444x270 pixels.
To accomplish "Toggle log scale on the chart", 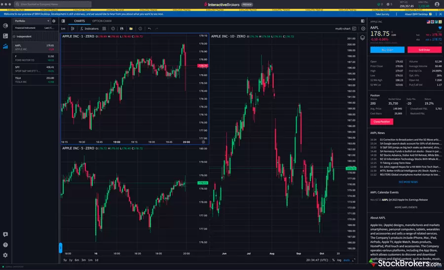I will pos(339,260).
